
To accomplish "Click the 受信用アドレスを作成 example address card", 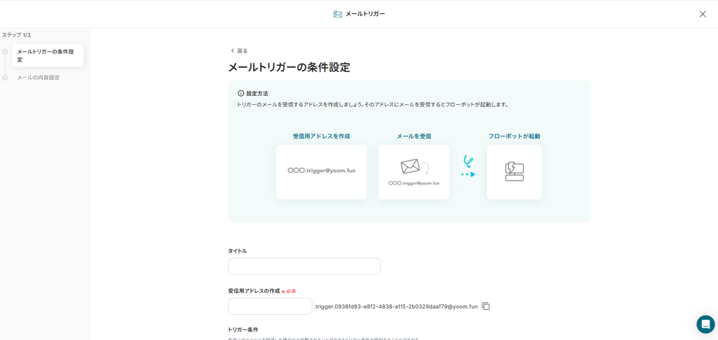I will coord(321,171).
